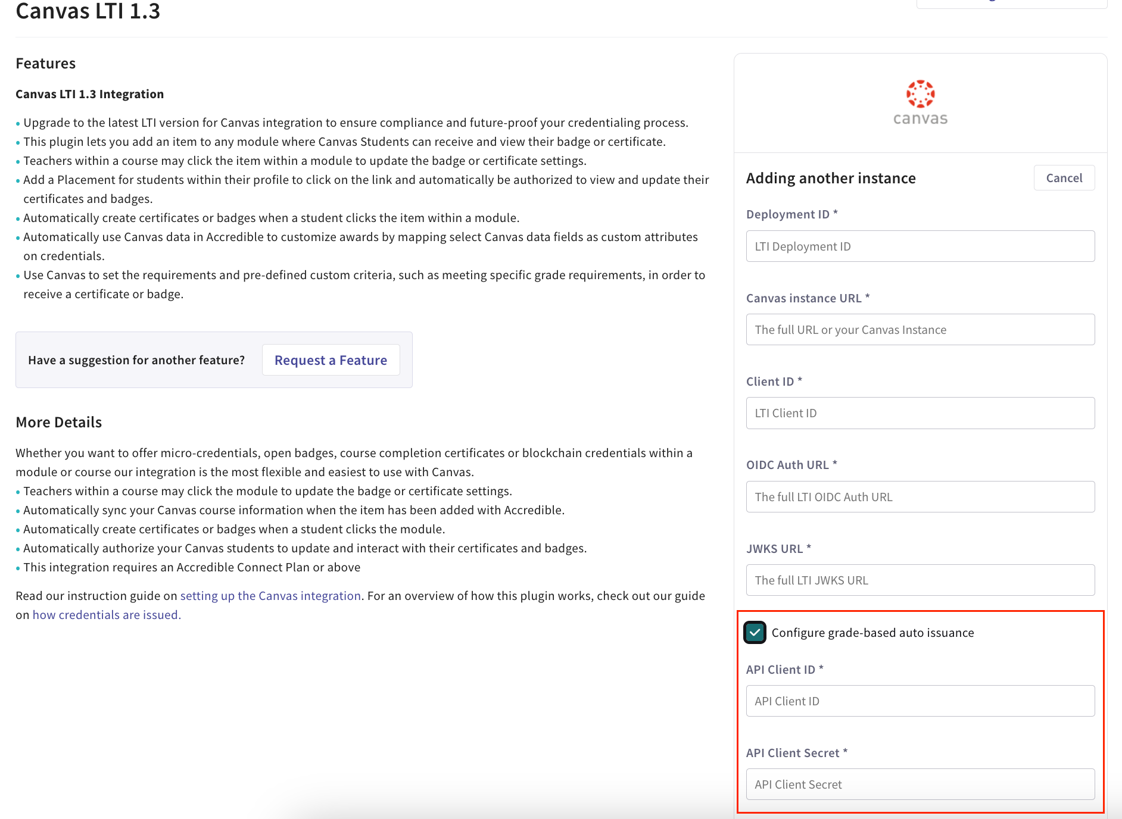Select the LTI Client ID input field
1122x819 pixels.
920,412
